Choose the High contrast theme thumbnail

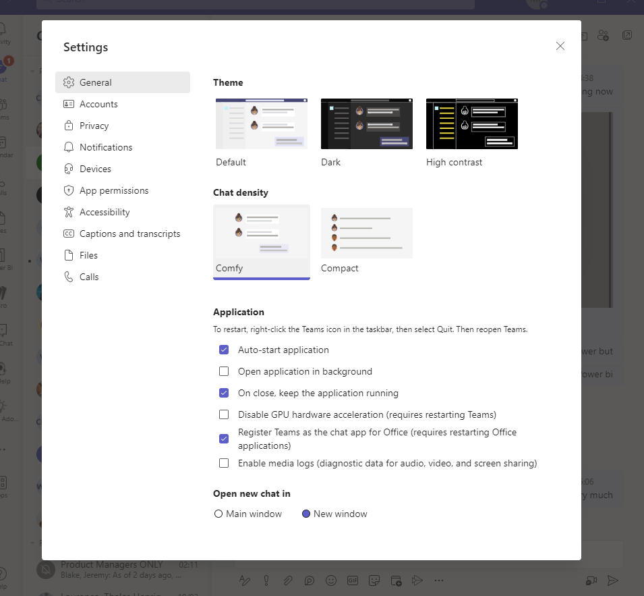coord(471,124)
